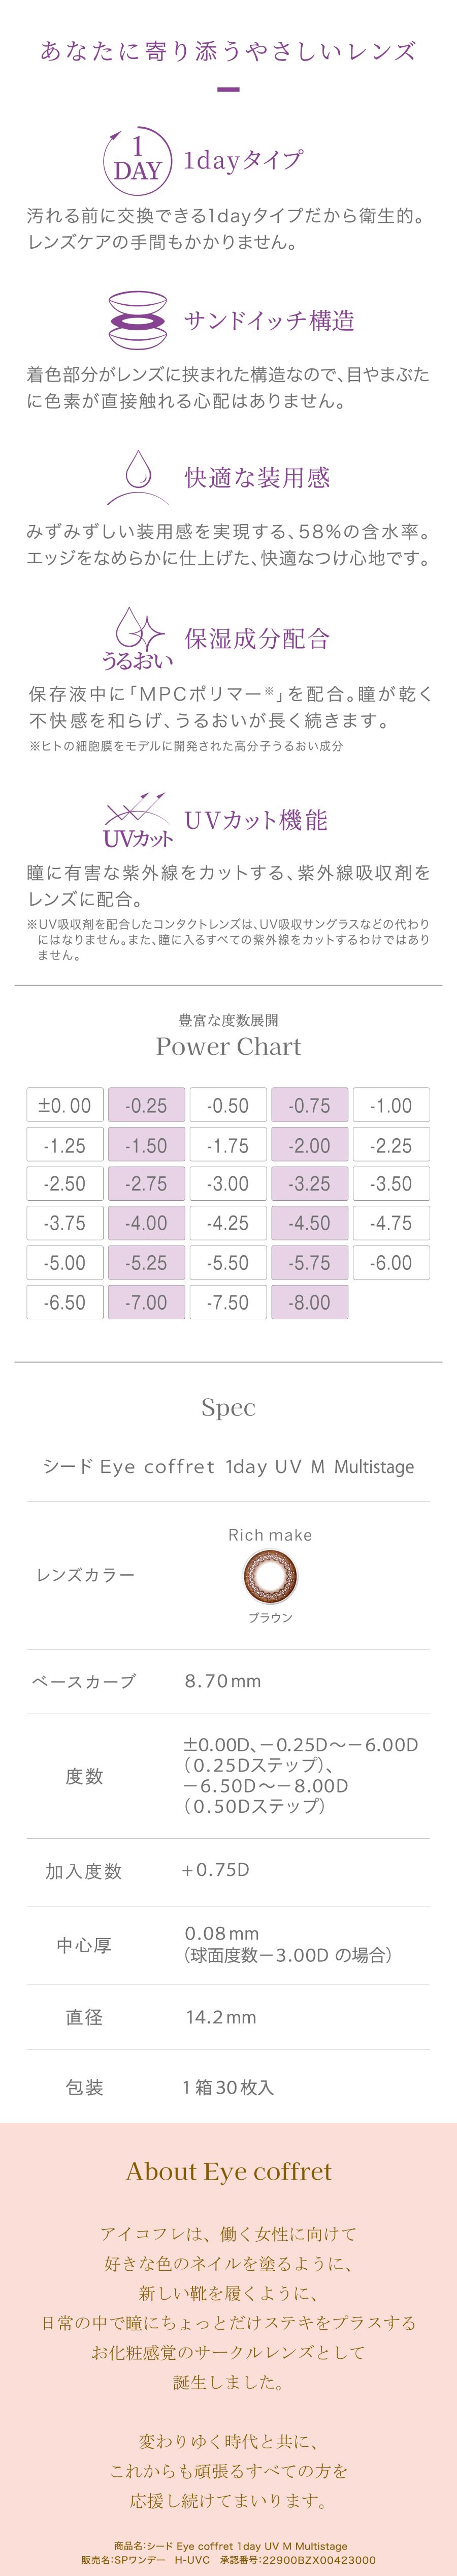
Task: Click the うるおい moisture sparkle icon
Action: 138,637
